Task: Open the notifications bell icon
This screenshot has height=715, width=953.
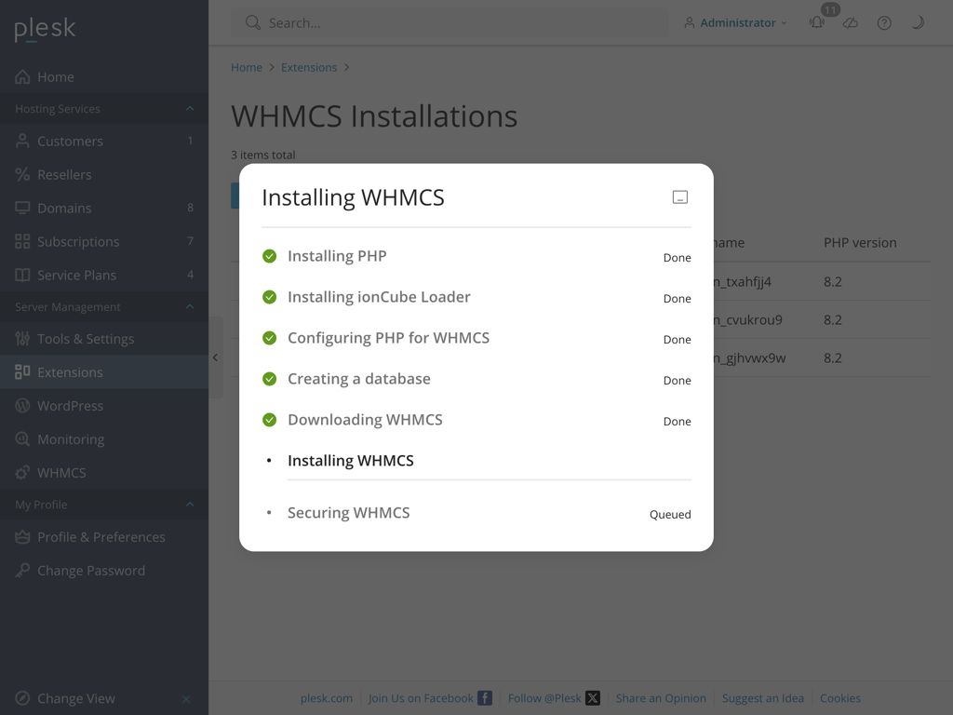Action: [x=816, y=22]
